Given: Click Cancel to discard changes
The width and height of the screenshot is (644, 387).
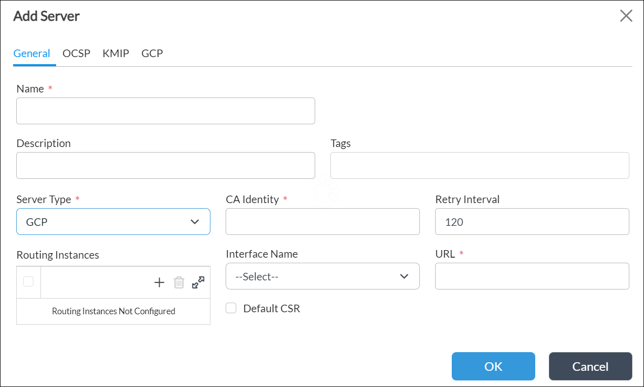Looking at the screenshot, I should (x=590, y=366).
